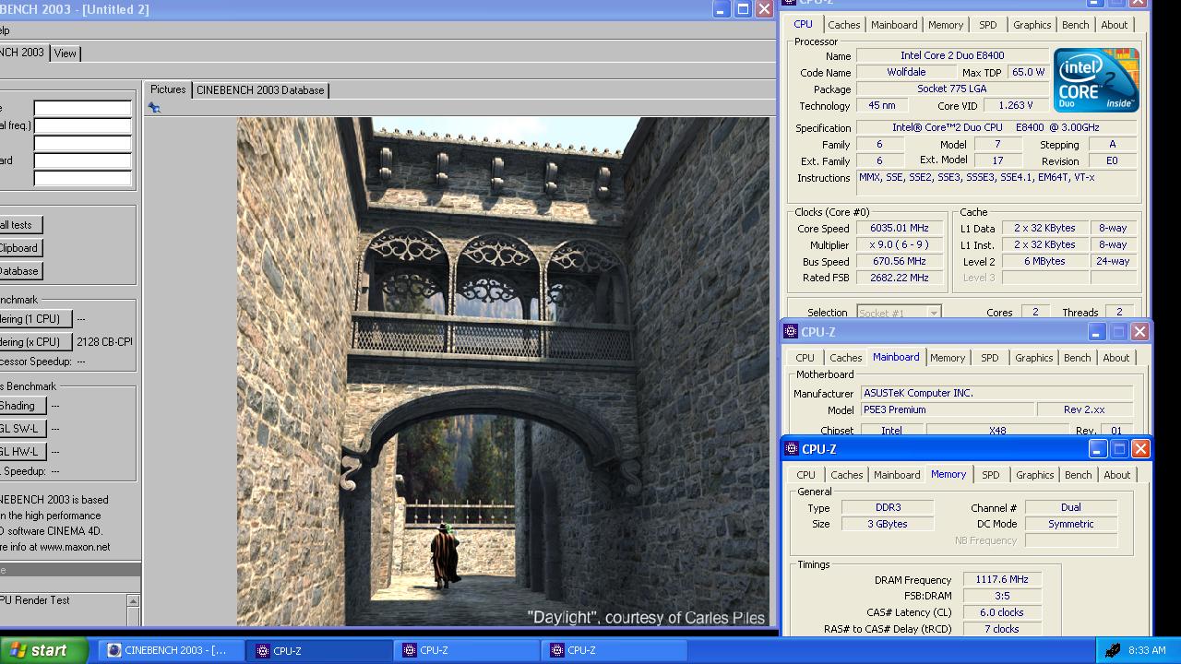The width and height of the screenshot is (1181, 664).
Task: Open SPD tab in Mainboard CPU-Z window
Action: pos(990,358)
